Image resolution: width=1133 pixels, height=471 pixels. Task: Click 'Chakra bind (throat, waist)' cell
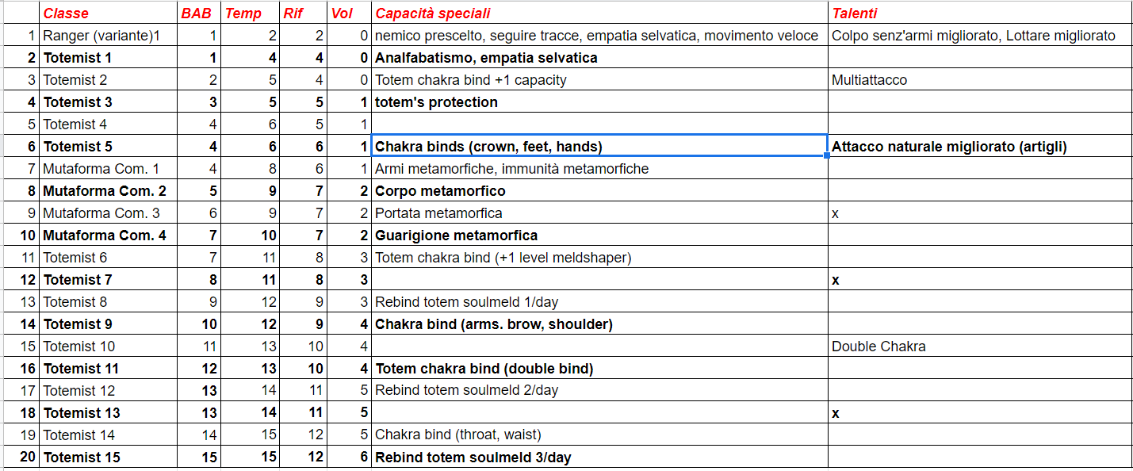[x=600, y=435]
